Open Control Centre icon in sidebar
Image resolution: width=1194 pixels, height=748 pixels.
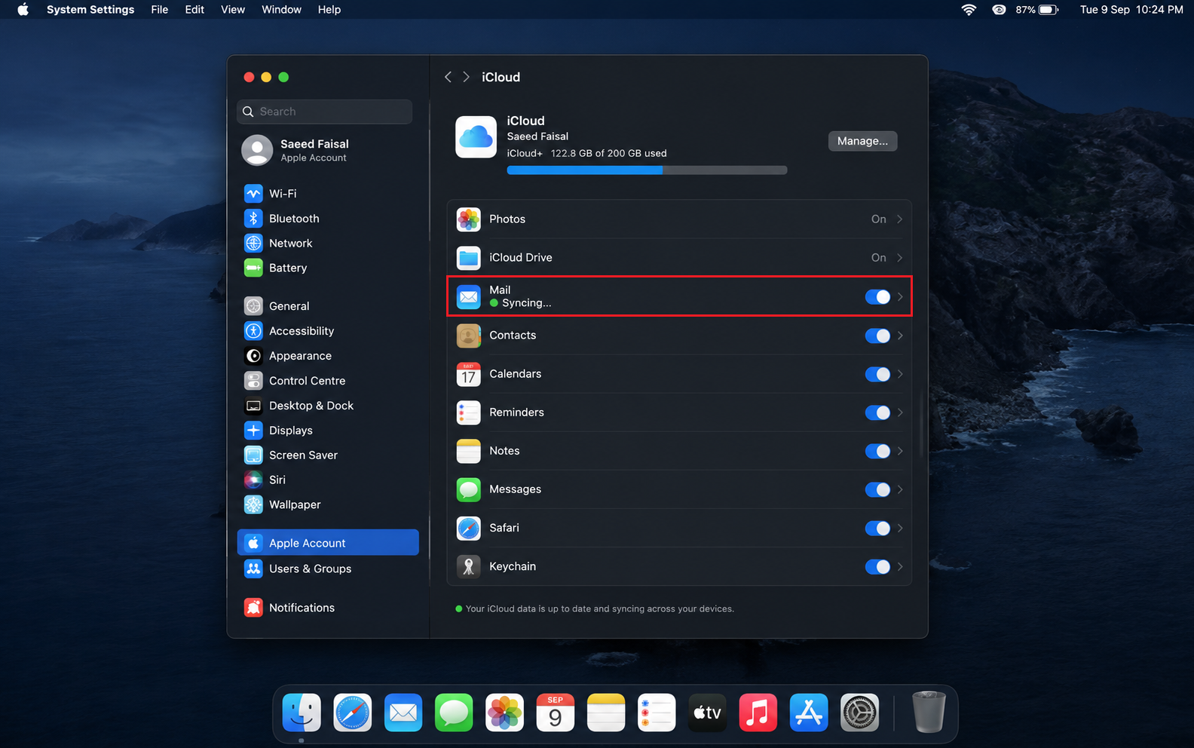(x=253, y=381)
